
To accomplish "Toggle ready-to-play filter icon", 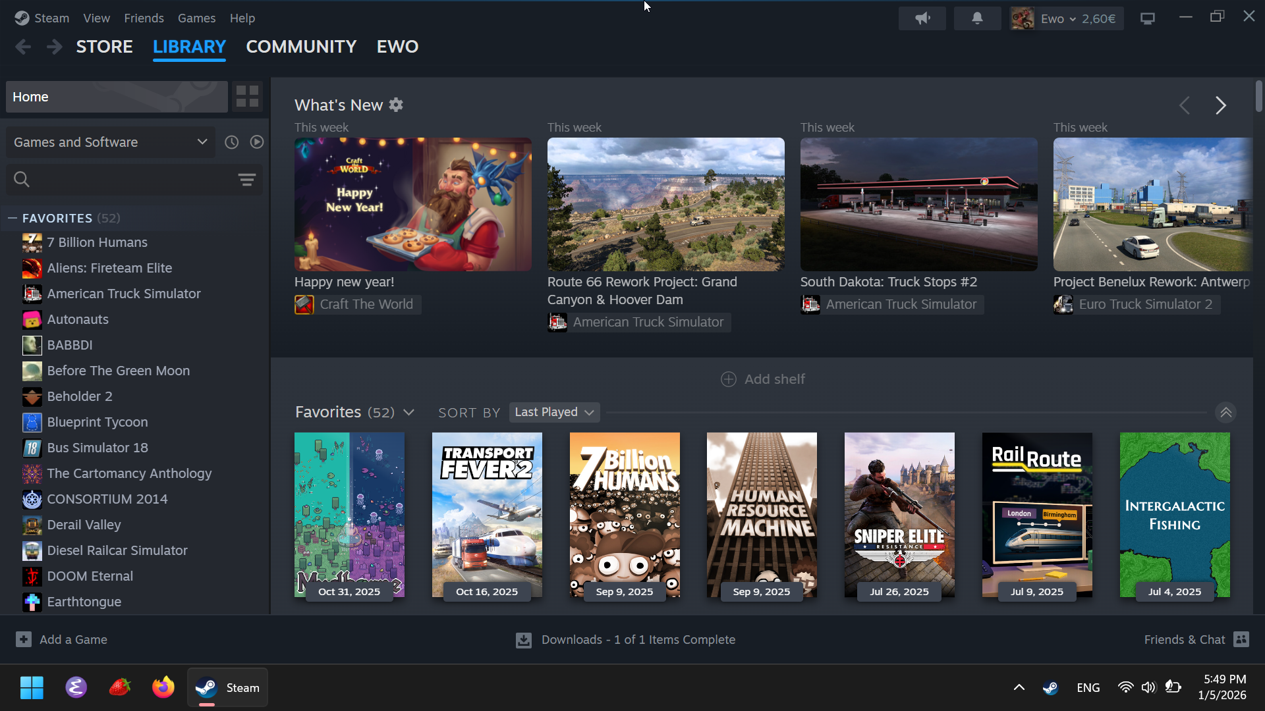I will click(257, 142).
